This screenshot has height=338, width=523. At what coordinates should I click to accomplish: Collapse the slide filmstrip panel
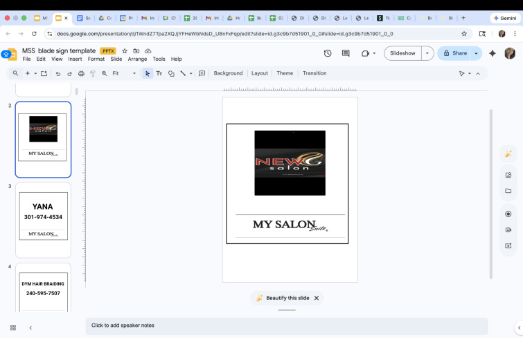[x=30, y=328]
